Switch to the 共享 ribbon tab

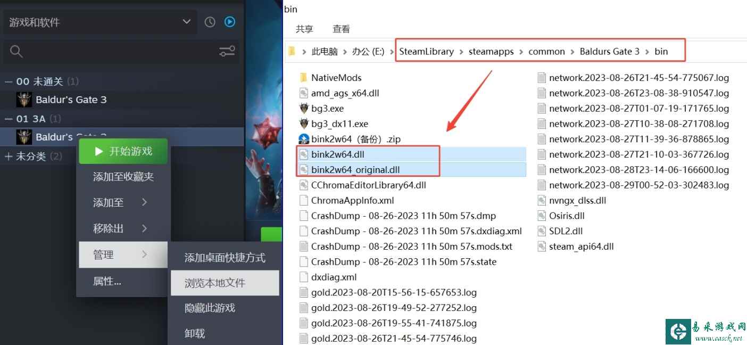click(x=305, y=29)
